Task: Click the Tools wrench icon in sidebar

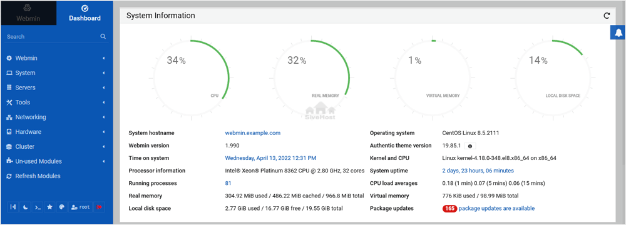Action: 9,102
